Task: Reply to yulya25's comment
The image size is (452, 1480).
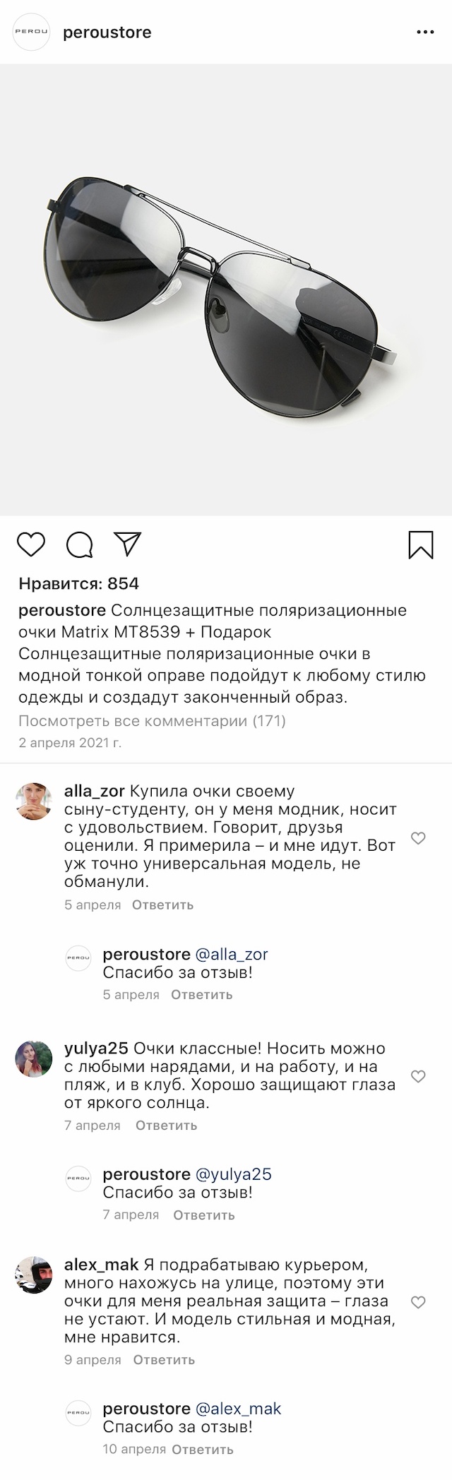Action: 166,1126
